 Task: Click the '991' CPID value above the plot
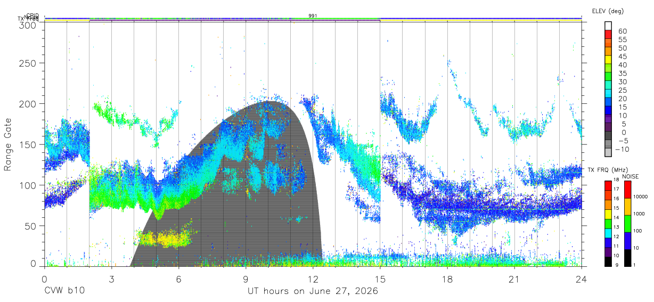(313, 15)
